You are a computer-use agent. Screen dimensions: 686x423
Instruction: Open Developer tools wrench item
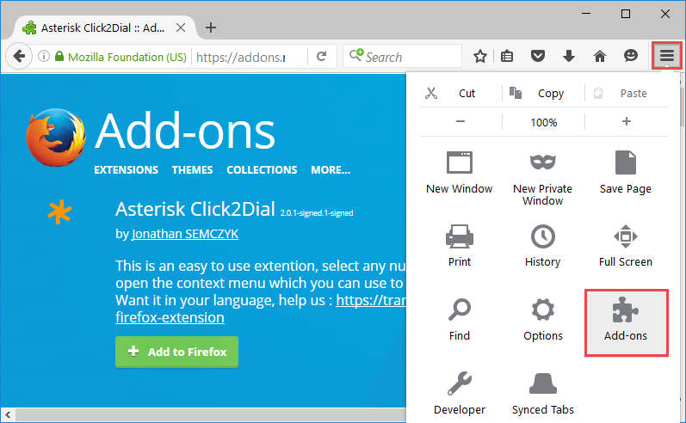pyautogui.click(x=460, y=393)
